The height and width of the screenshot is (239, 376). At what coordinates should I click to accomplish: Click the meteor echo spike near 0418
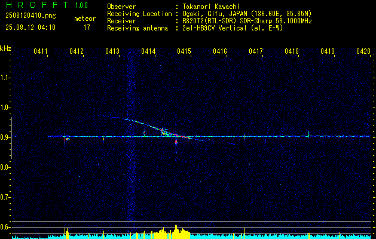click(x=308, y=134)
